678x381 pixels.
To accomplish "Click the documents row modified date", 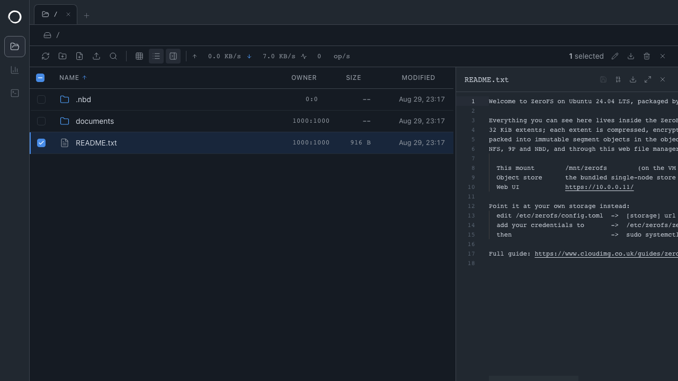I will point(422,121).
